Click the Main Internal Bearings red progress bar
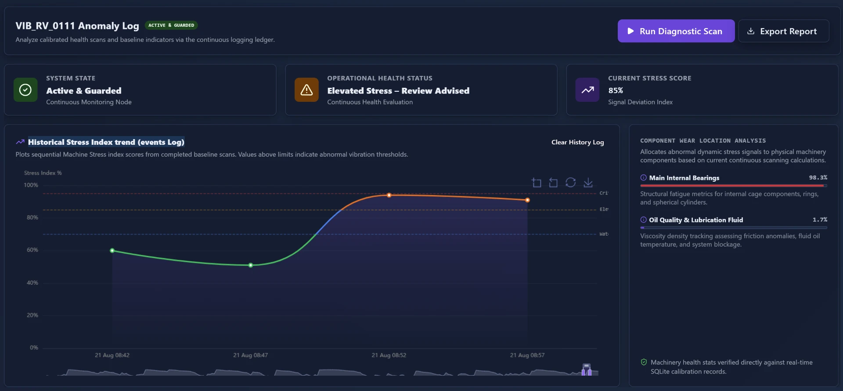This screenshot has height=391, width=843. click(734, 186)
